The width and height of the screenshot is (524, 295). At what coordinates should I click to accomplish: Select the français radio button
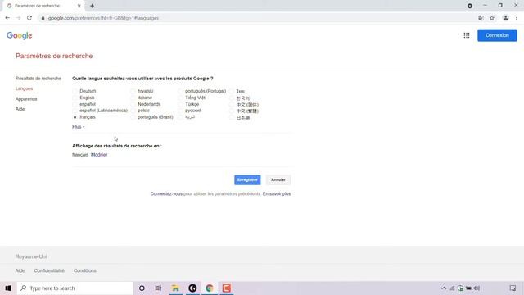[75, 117]
